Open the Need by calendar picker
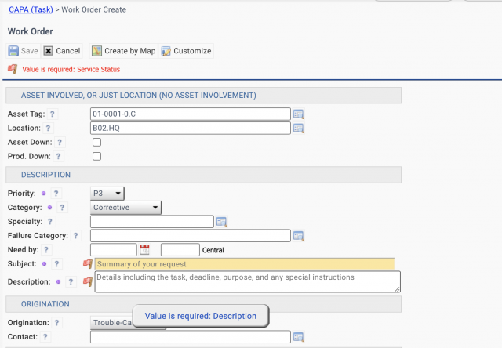This screenshot has width=502, height=348. click(x=144, y=250)
